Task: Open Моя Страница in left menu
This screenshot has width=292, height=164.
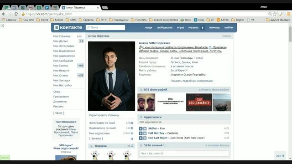Action: [62, 36]
